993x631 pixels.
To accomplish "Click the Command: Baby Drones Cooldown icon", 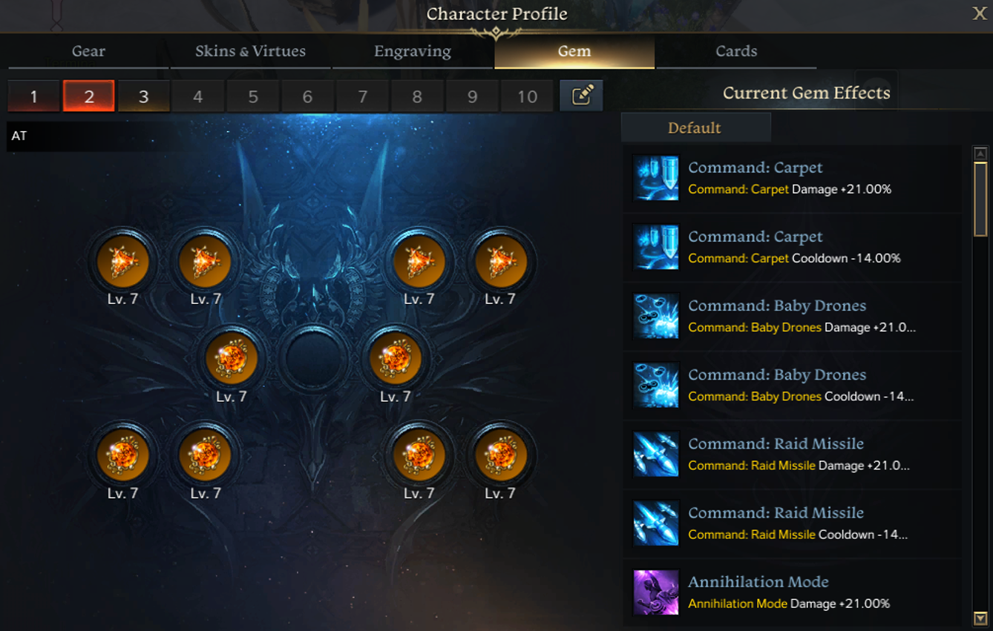I will 655,386.
